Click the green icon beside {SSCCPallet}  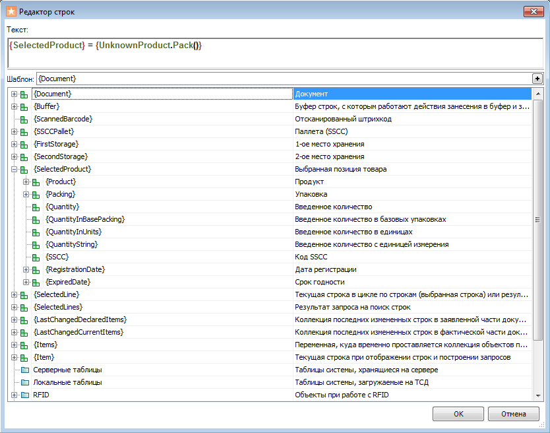(24, 133)
